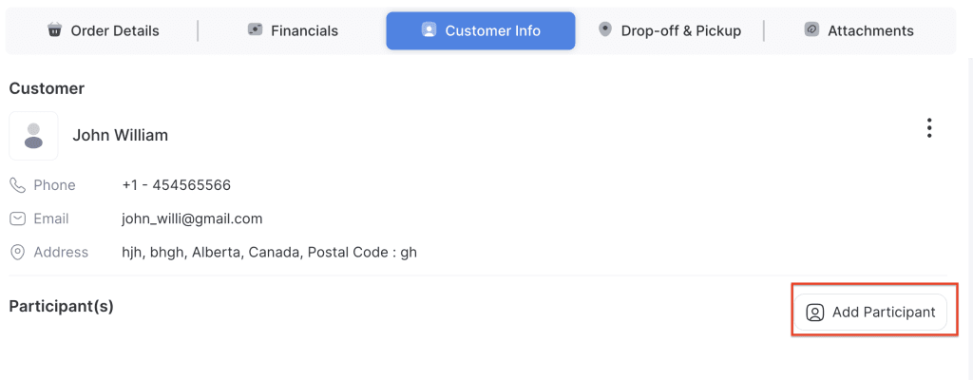The height and width of the screenshot is (380, 973).
Task: Click the email john_willi@gmail.com
Action: tap(192, 218)
